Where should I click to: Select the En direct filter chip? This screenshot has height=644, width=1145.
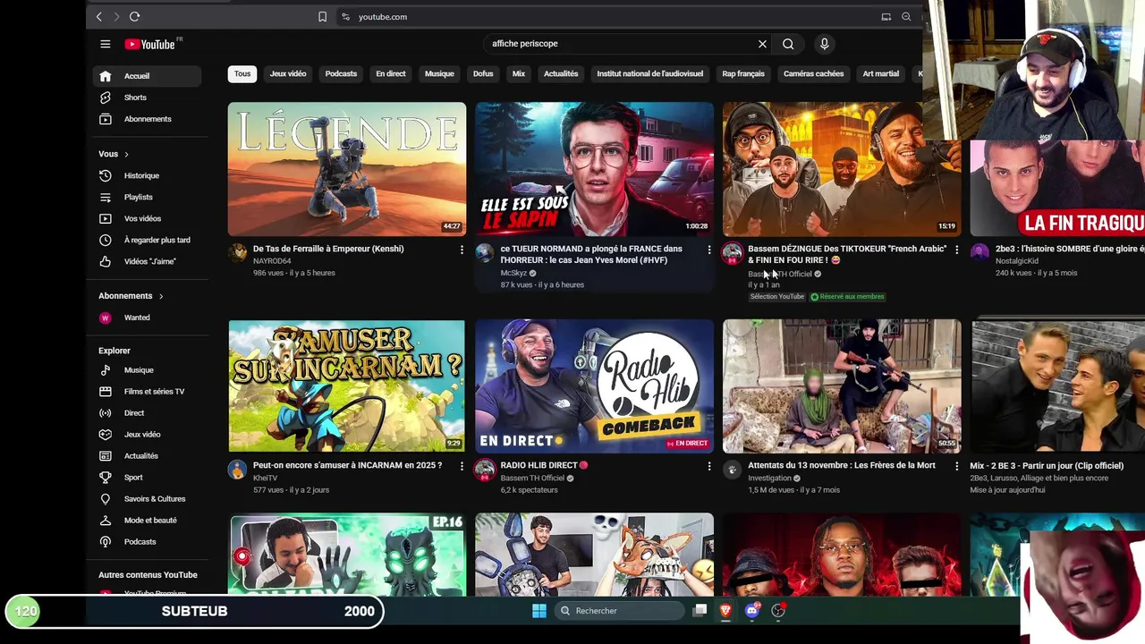(391, 74)
